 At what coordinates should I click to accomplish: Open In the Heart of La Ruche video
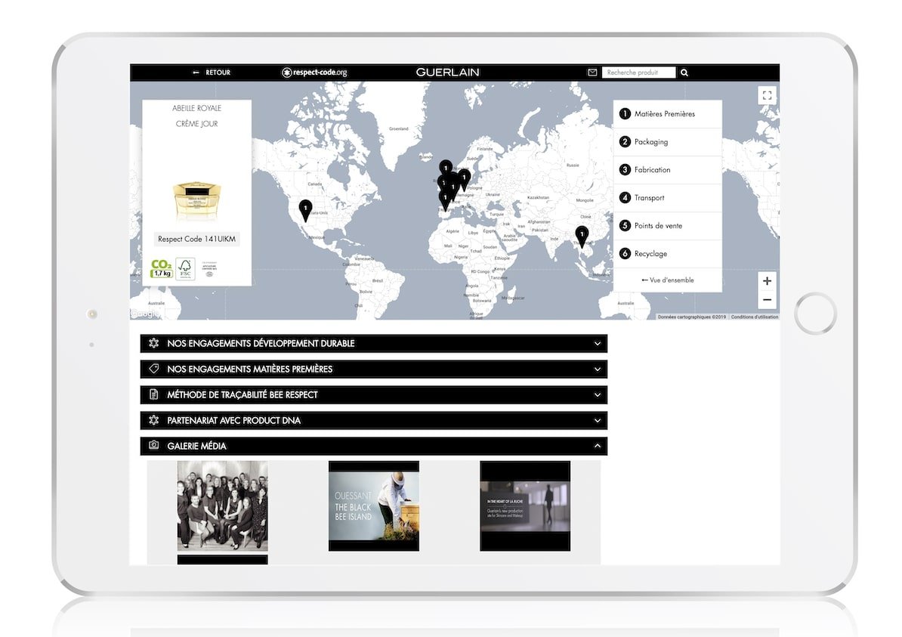(525, 506)
